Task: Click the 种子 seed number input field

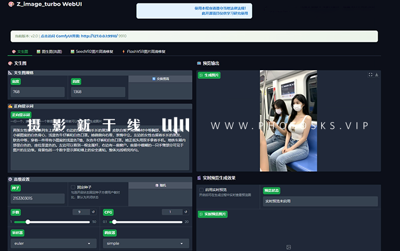Action: (38, 199)
